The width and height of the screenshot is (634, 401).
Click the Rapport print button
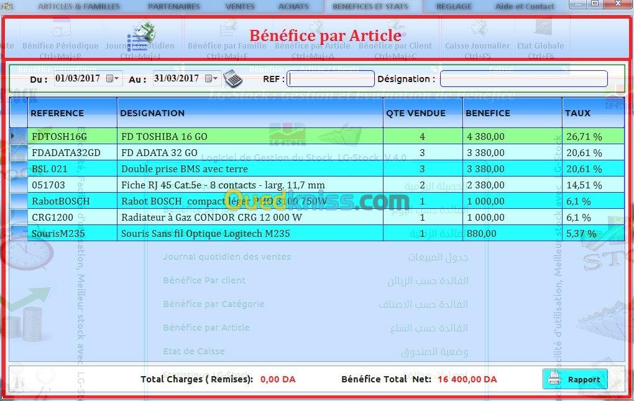pos(575,379)
